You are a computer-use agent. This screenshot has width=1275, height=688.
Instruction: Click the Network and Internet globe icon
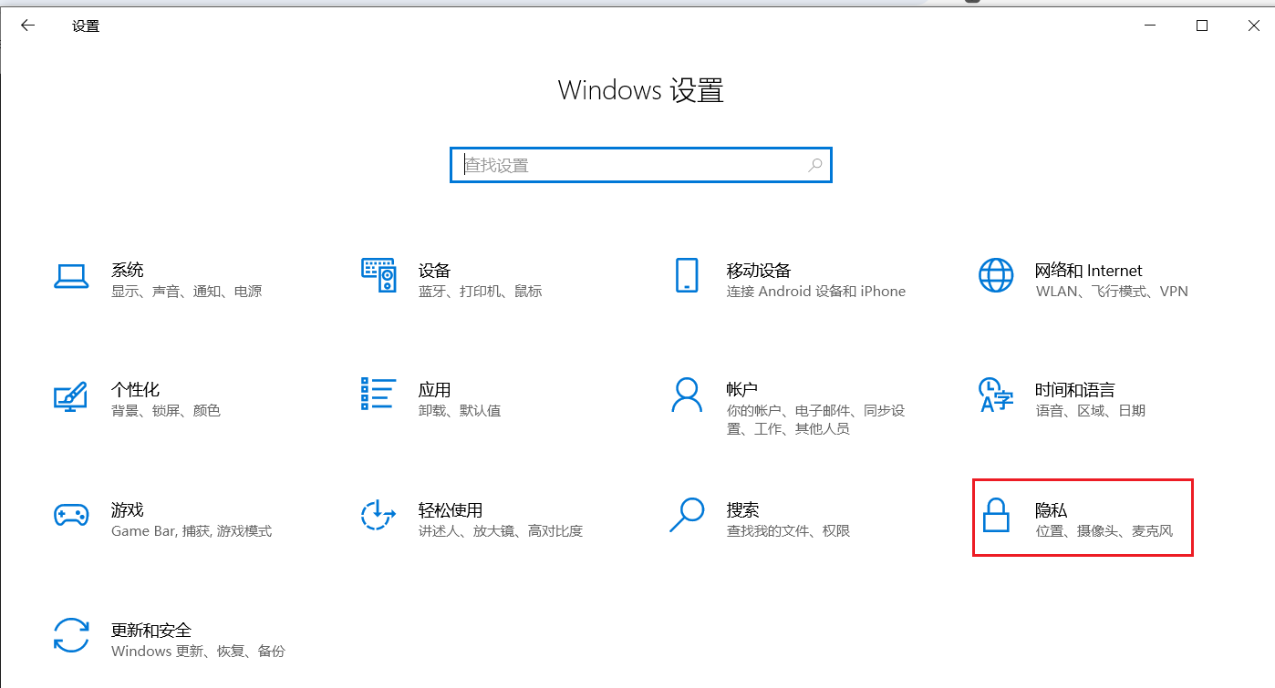pos(996,275)
